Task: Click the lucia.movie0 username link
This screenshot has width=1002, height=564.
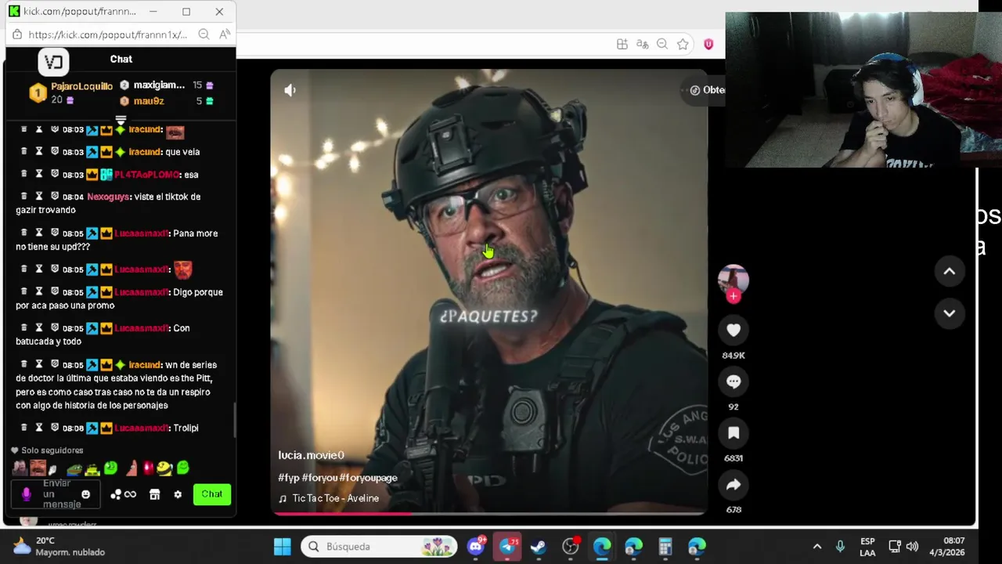Action: (x=311, y=455)
